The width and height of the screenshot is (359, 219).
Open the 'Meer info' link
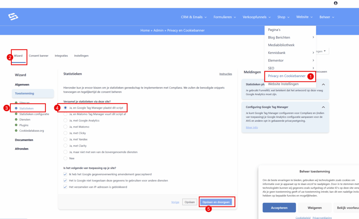pos(252,127)
